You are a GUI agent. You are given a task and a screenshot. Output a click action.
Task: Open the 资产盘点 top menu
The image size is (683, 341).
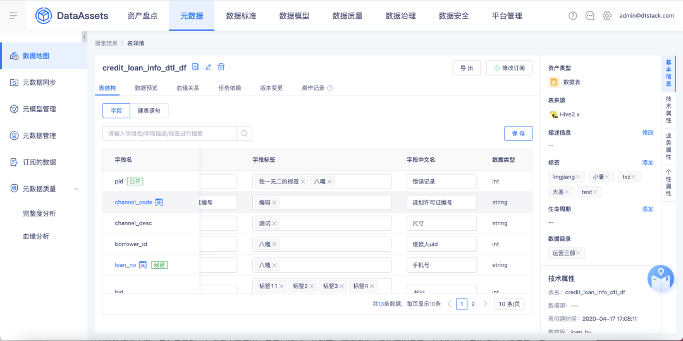[x=142, y=16]
